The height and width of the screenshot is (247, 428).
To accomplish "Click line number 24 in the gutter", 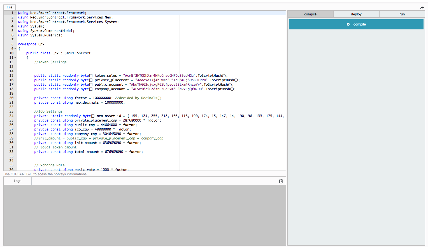I will coord(11,116).
